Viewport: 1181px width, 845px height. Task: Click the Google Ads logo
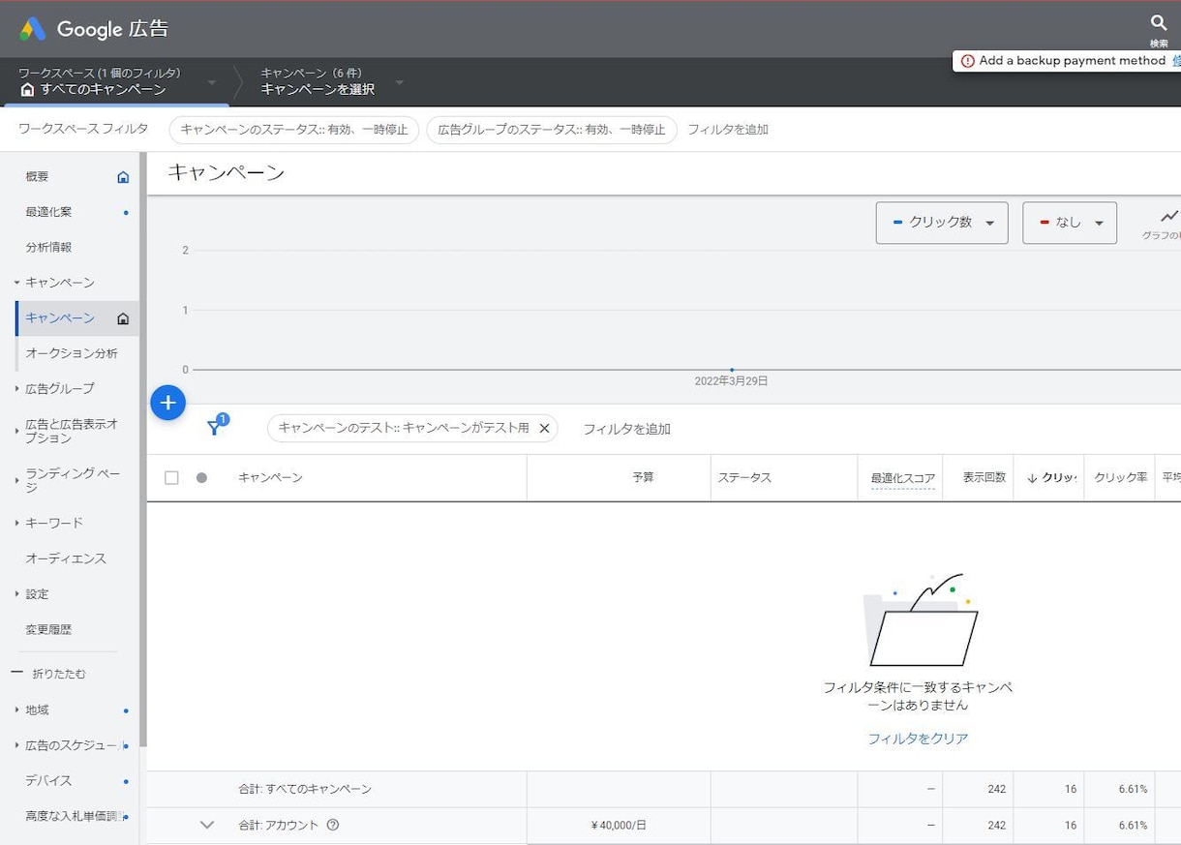(33, 29)
